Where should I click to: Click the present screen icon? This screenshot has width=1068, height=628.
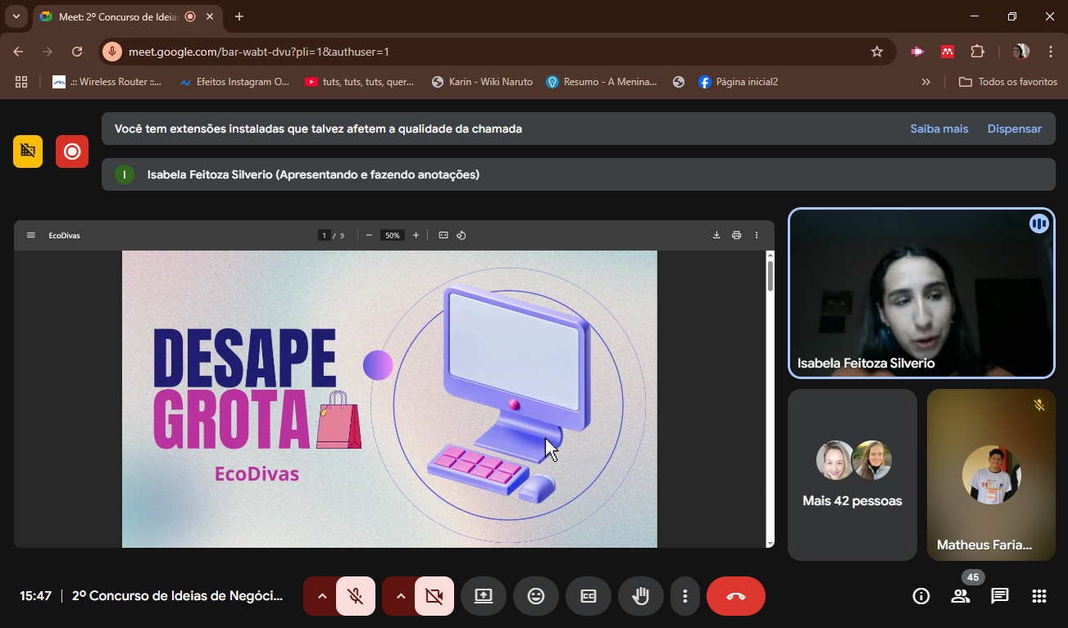[x=484, y=596]
